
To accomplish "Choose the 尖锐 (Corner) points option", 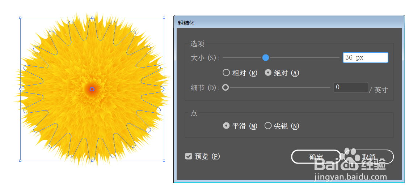I will (282, 126).
